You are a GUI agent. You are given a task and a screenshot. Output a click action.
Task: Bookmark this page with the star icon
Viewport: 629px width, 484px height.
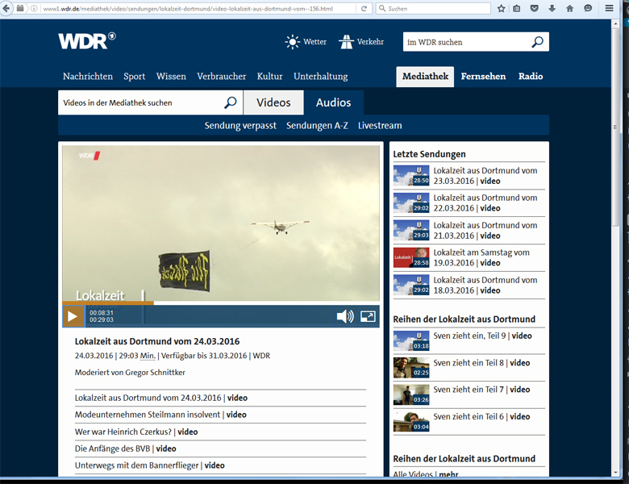coord(501,8)
